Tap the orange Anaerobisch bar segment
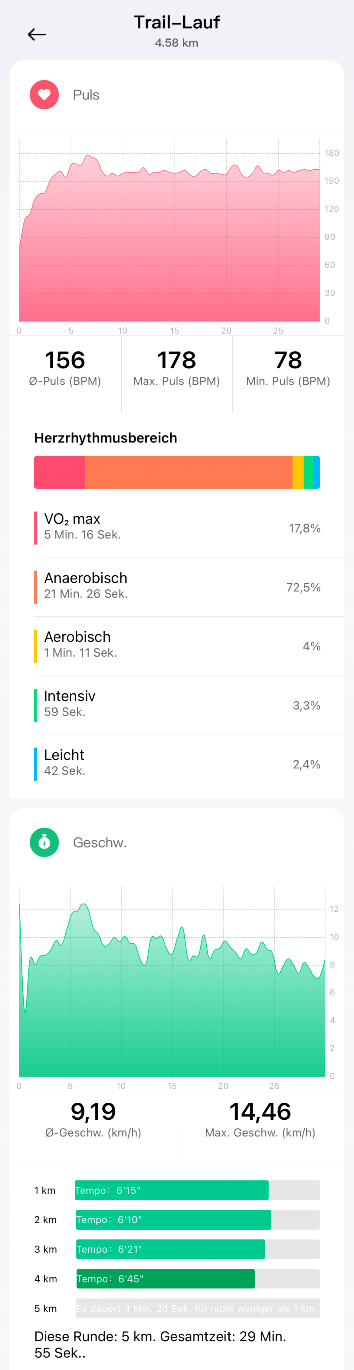This screenshot has width=354, height=1370. [x=188, y=472]
